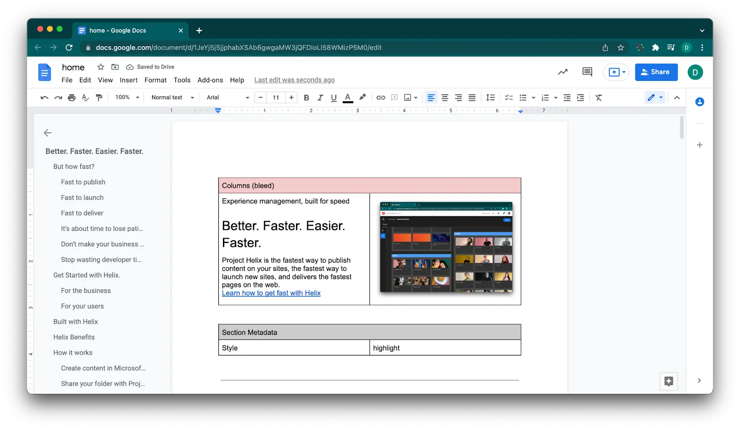
Task: Star the document named home
Action: coord(100,67)
